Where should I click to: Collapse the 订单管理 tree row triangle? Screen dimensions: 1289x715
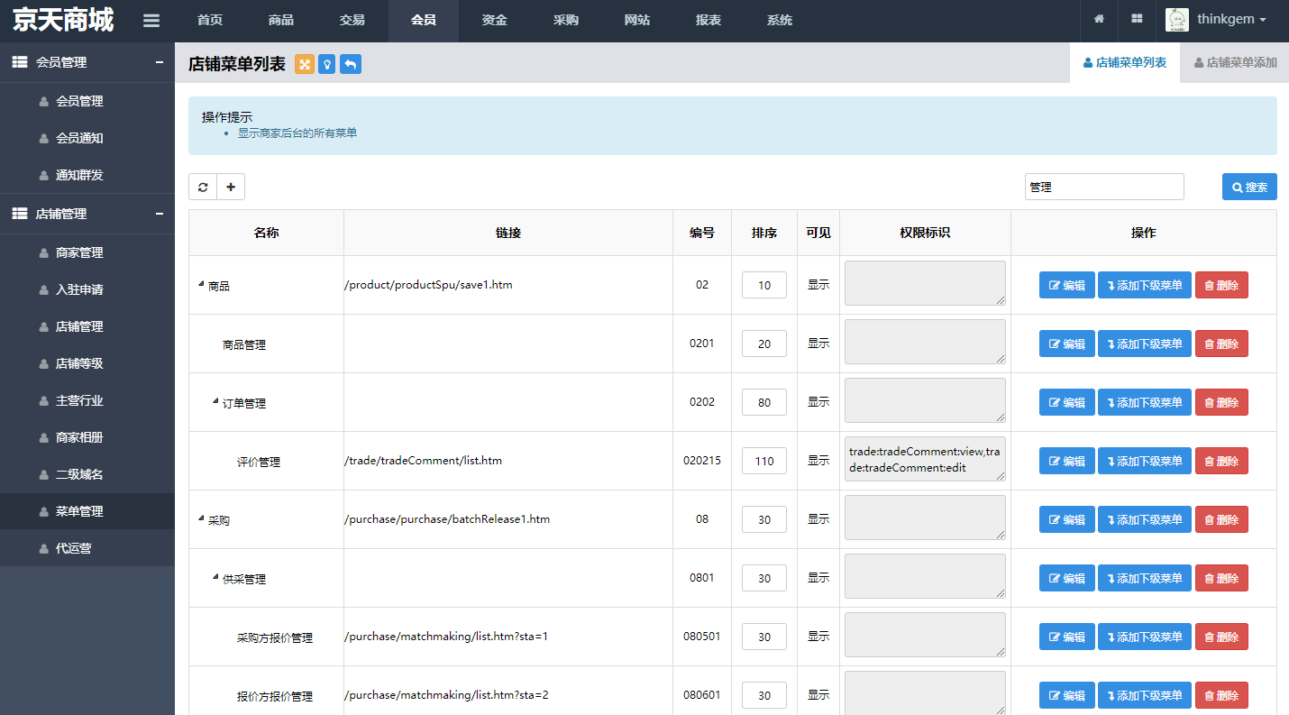(215, 401)
